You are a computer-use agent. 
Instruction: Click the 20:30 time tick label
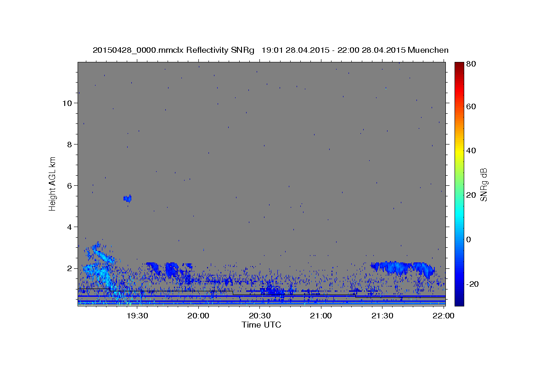point(260,316)
